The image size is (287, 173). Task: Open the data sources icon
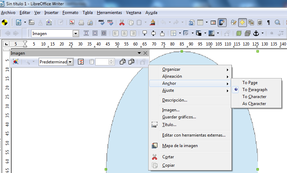pyautogui.click(x=260, y=23)
